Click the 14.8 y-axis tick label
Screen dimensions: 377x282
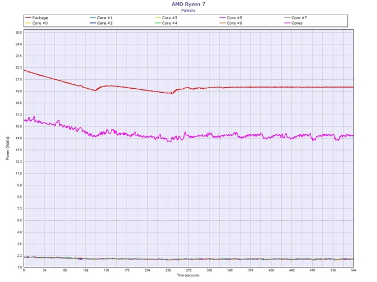tap(19, 138)
